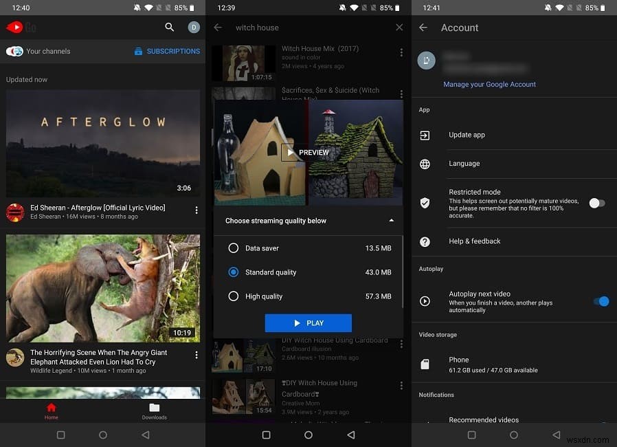Tap the Afterglow video thumbnail

[103, 143]
